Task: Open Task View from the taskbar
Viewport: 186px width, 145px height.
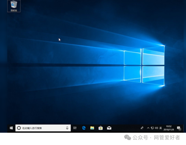Action: 75,128
